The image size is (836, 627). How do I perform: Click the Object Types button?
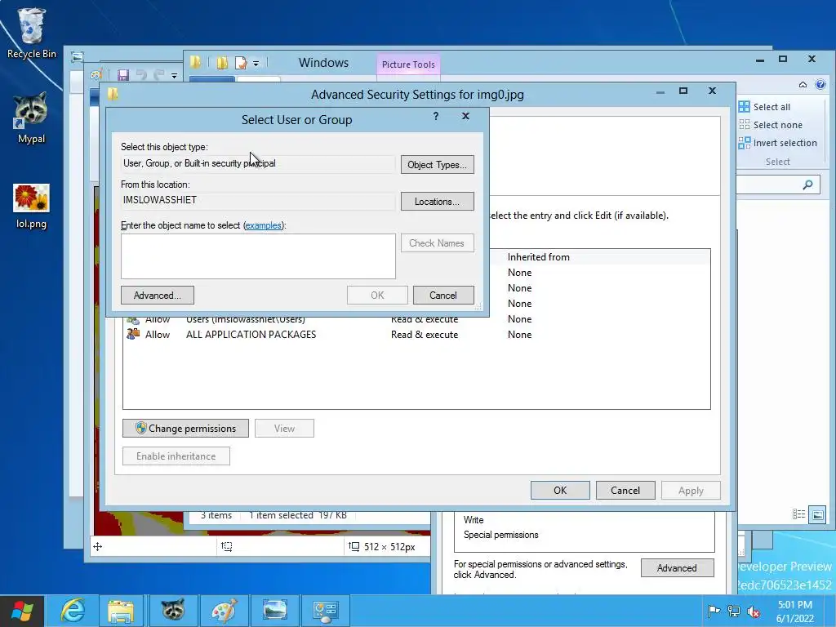pos(438,165)
